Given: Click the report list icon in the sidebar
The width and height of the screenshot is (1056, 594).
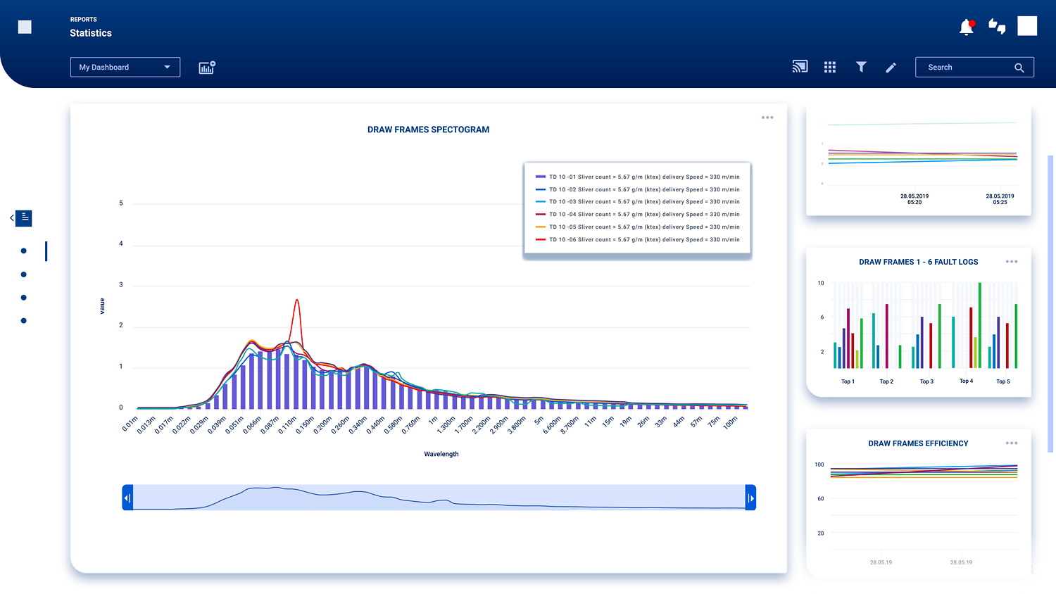Looking at the screenshot, I should point(23,218).
